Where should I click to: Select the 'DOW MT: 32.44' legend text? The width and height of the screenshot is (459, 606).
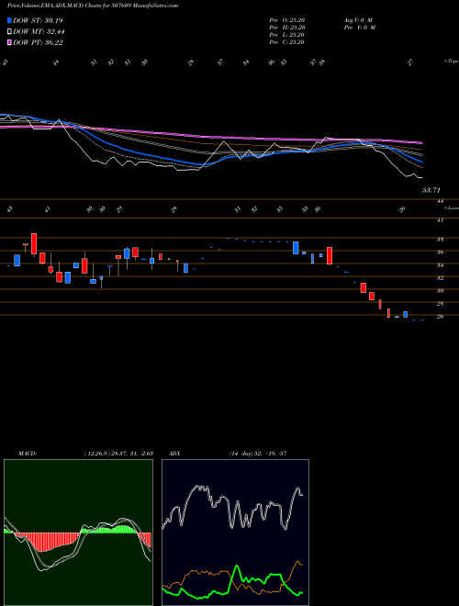(x=39, y=32)
